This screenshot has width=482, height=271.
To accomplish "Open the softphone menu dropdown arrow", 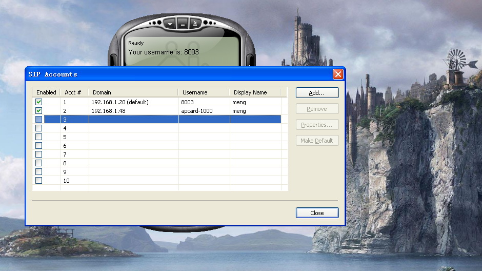I will tap(170, 24).
